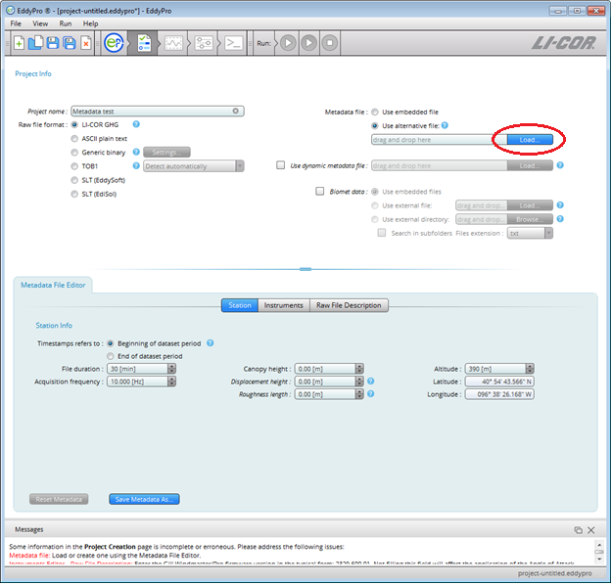Screen dimensions: 612x585
Task: Open Advanced Settings sliders page icon
Action: [x=204, y=43]
